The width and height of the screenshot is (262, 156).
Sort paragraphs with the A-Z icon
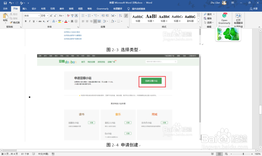[x=121, y=16]
